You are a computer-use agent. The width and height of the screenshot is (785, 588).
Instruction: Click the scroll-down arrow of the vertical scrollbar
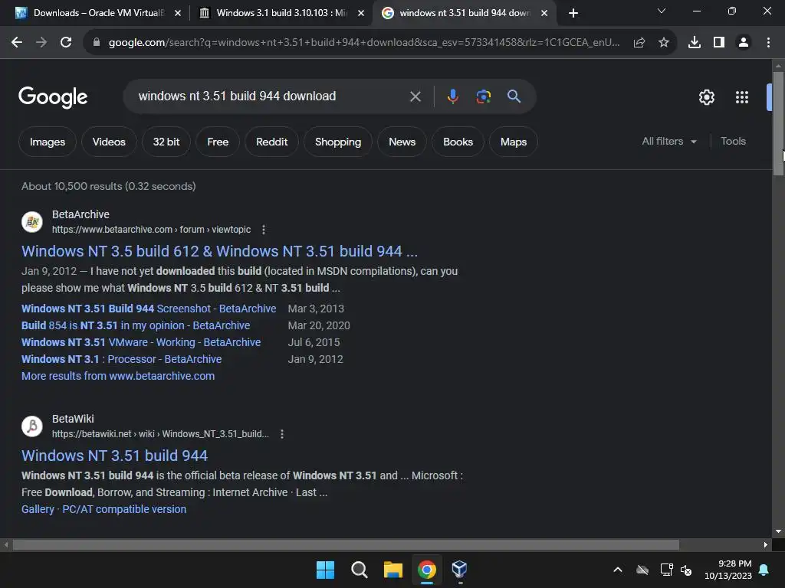(x=778, y=531)
